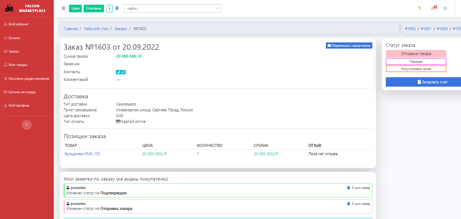Click the phone contact badge +7
This screenshot has height=219, width=461.
coord(121,72)
